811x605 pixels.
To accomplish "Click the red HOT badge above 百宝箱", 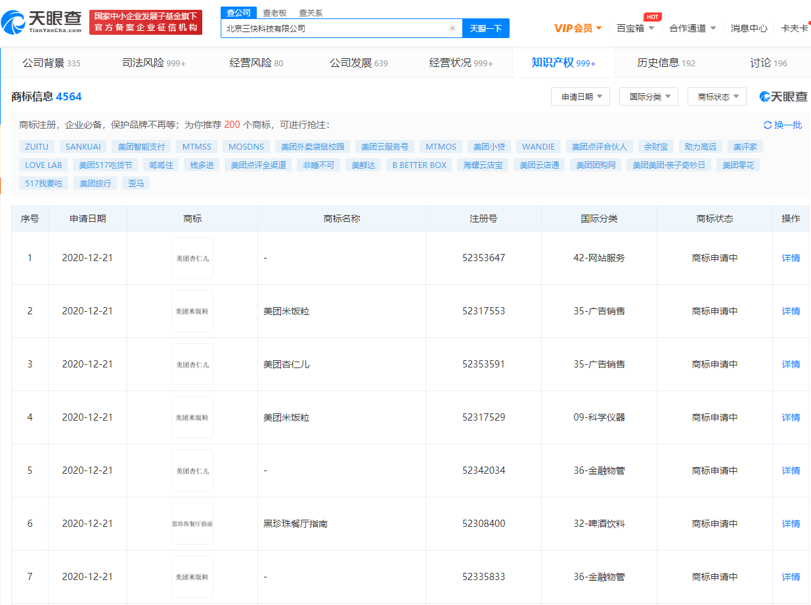I will pos(652,16).
